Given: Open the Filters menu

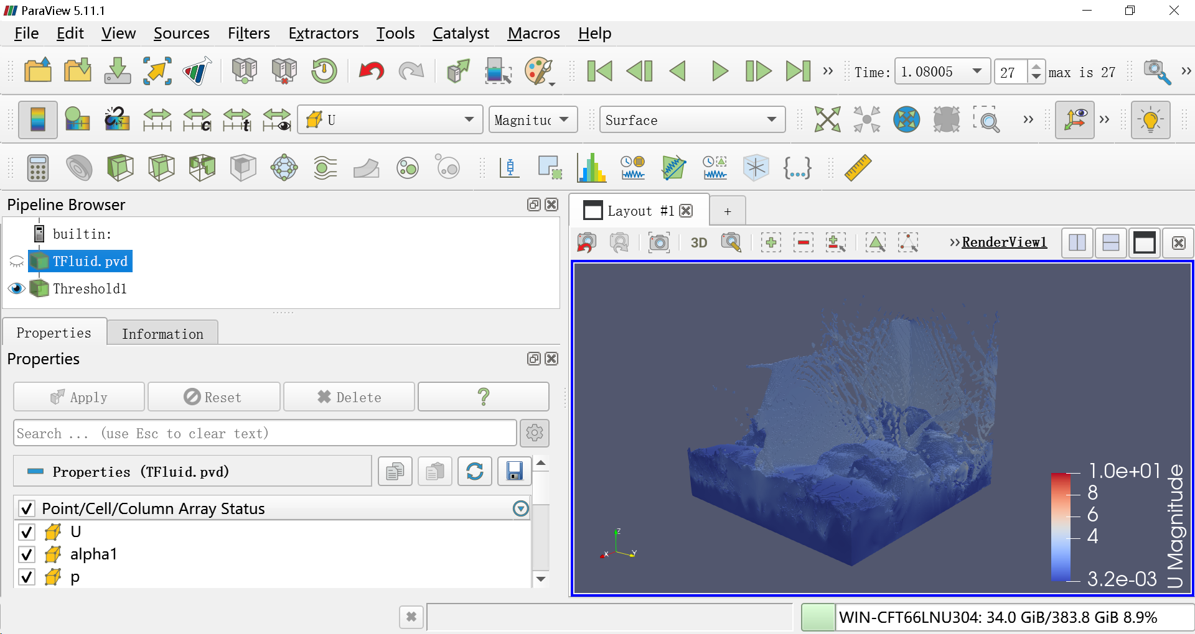Looking at the screenshot, I should (248, 33).
